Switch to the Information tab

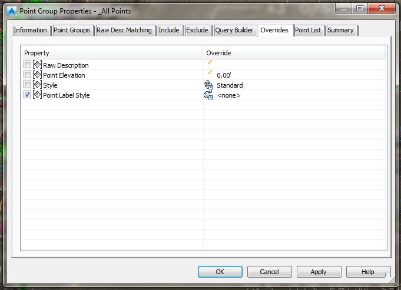pos(31,31)
